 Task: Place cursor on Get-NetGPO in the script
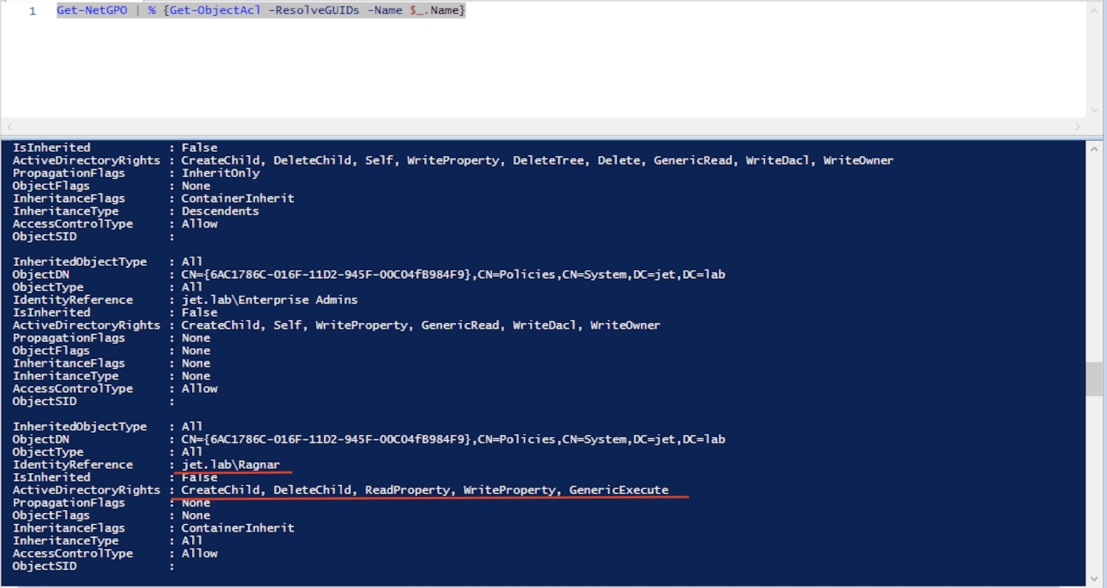[x=92, y=10]
